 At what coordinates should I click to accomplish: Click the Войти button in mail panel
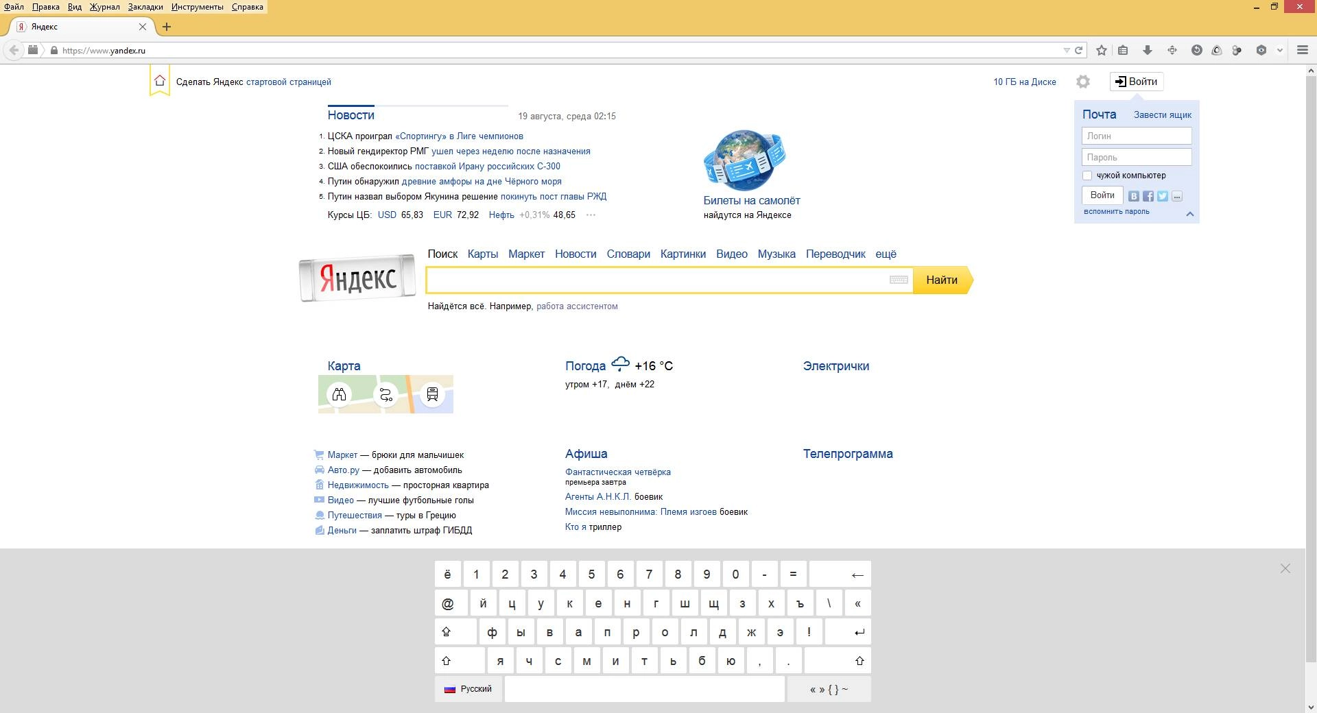(1102, 195)
